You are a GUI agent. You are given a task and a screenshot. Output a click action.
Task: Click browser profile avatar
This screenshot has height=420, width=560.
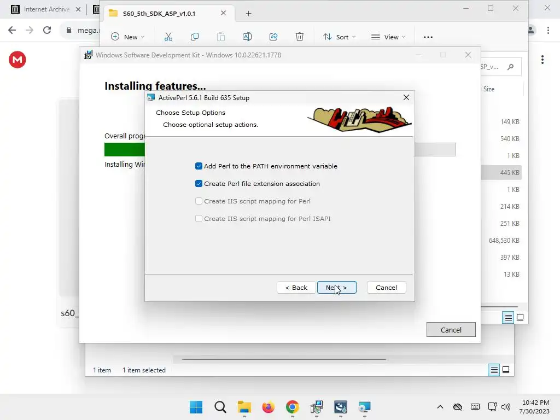tap(531, 30)
